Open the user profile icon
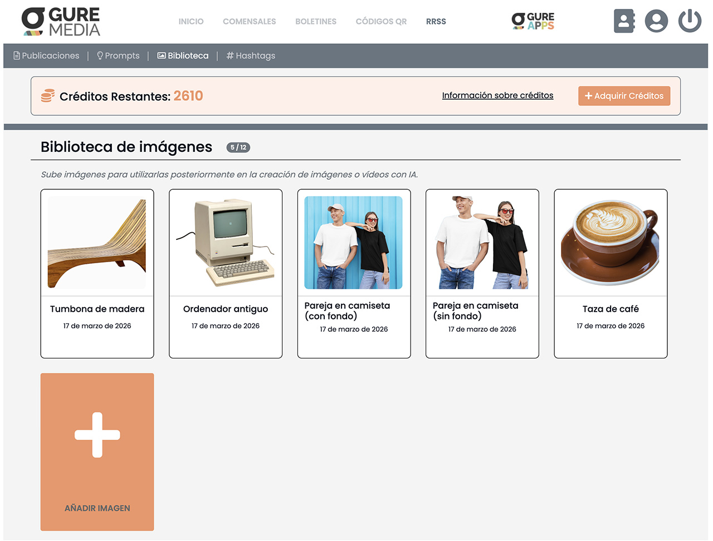The width and height of the screenshot is (713, 541). [656, 21]
